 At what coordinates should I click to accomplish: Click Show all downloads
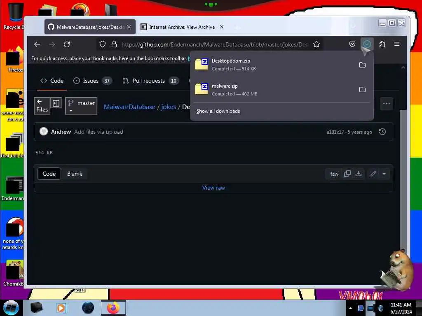218,111
